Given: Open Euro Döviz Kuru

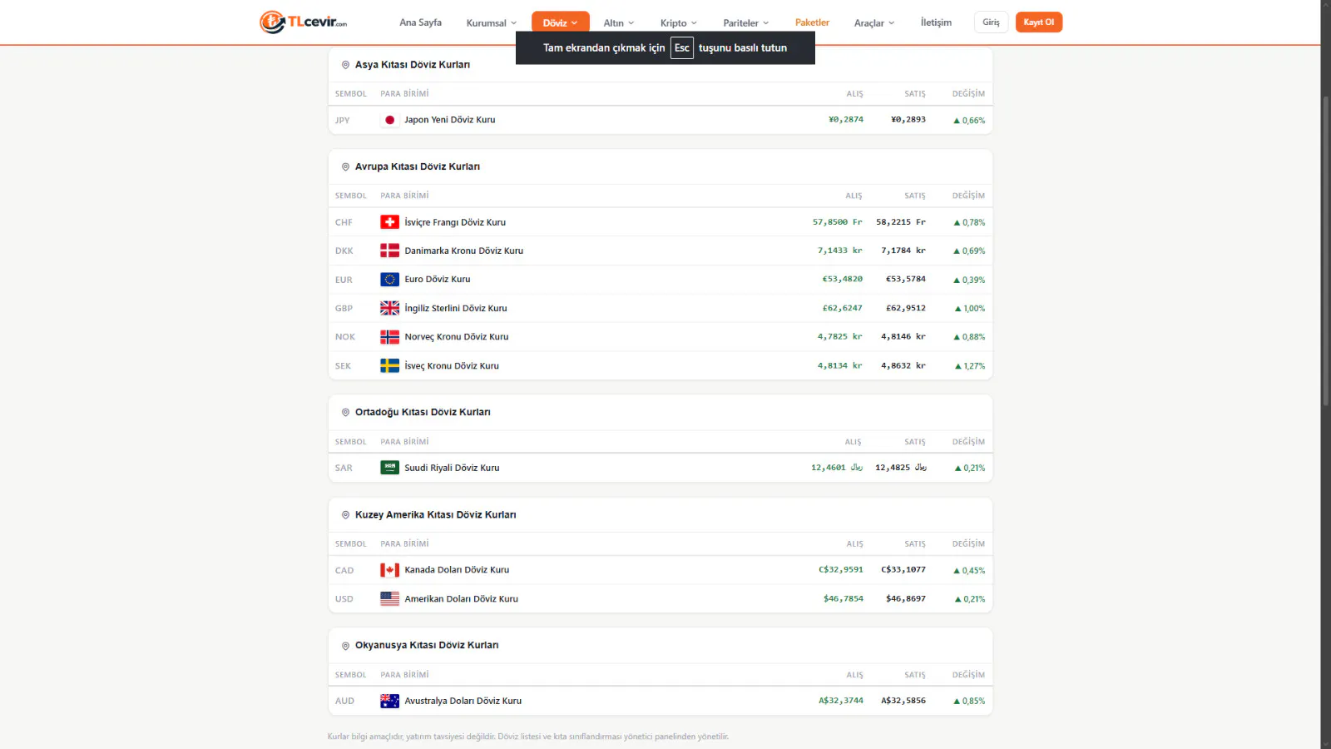Looking at the screenshot, I should (438, 280).
